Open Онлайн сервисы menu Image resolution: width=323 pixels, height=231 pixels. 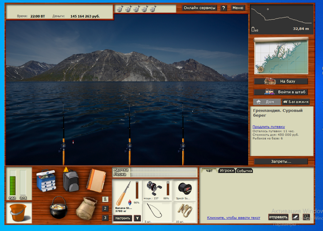[x=200, y=8]
